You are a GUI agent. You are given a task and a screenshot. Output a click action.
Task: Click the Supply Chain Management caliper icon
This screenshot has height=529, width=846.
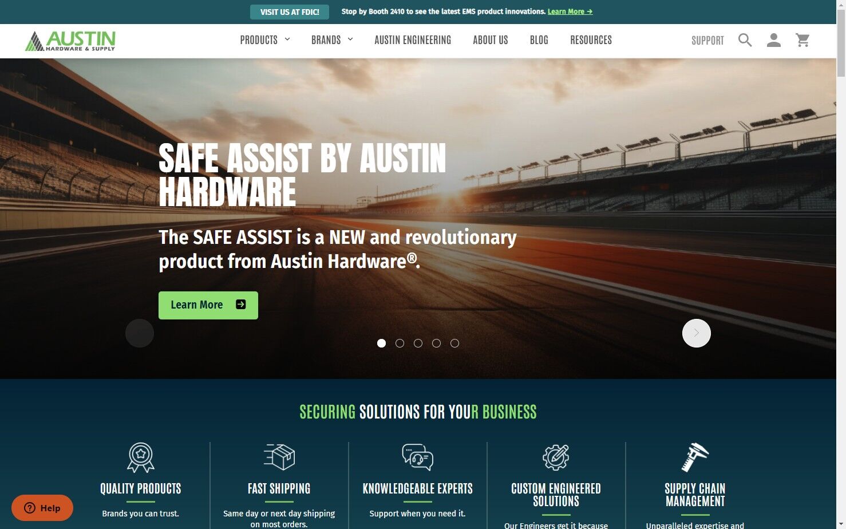(x=695, y=457)
